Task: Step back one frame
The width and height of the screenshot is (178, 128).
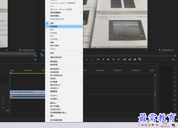Action: click(103, 59)
